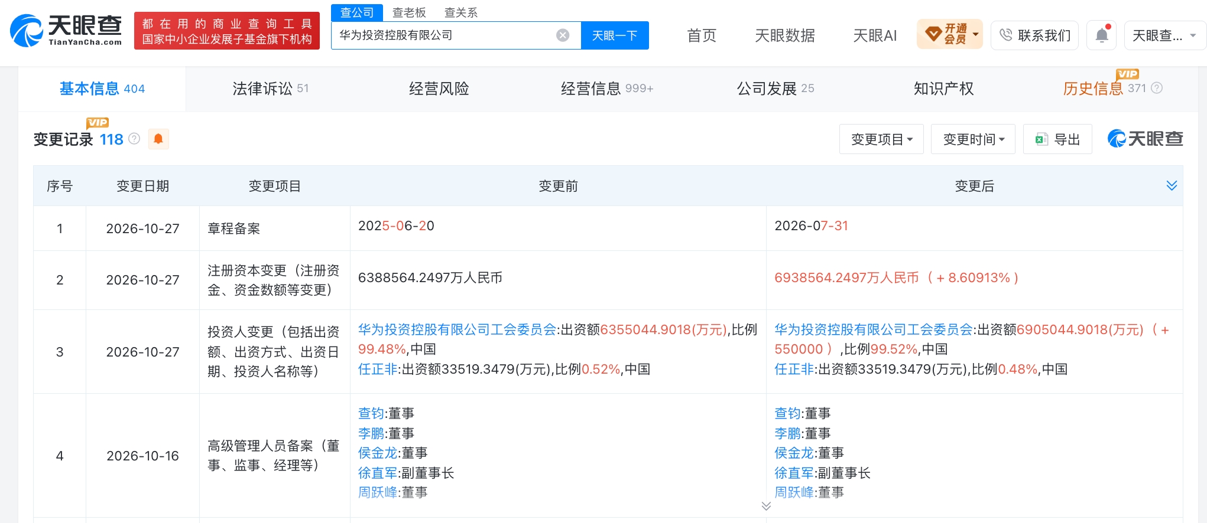Screen dimensions: 1207x523
Task: Open the 开通会员 VIP dropdown
Action: 950,34
